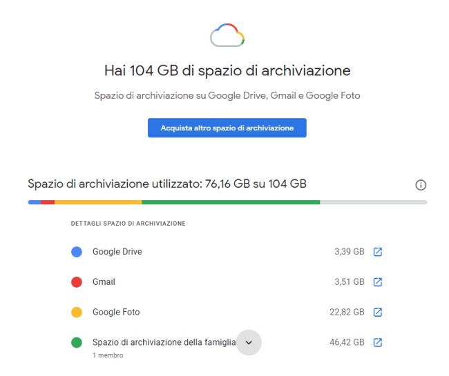
Task: Click the green family storage color dot
Action: (77, 343)
